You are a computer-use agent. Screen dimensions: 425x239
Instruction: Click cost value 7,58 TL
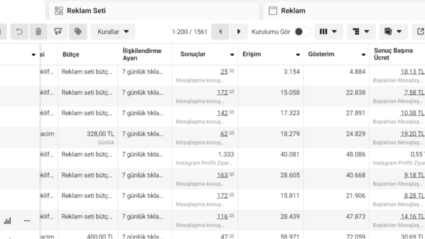pos(414,93)
